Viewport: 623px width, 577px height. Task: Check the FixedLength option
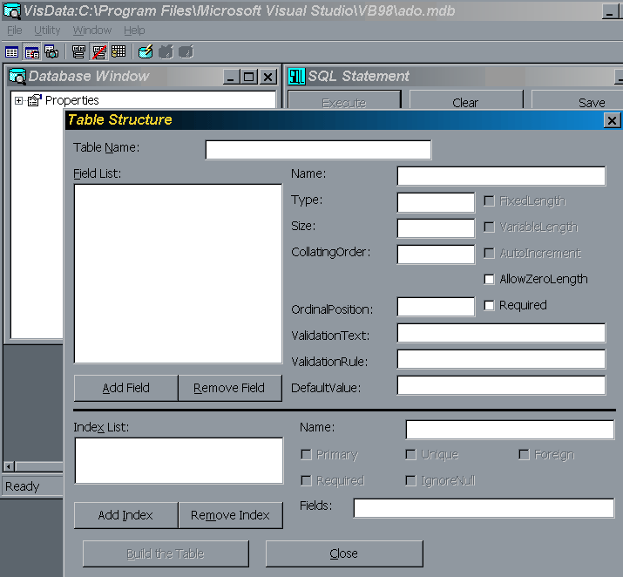tap(489, 200)
